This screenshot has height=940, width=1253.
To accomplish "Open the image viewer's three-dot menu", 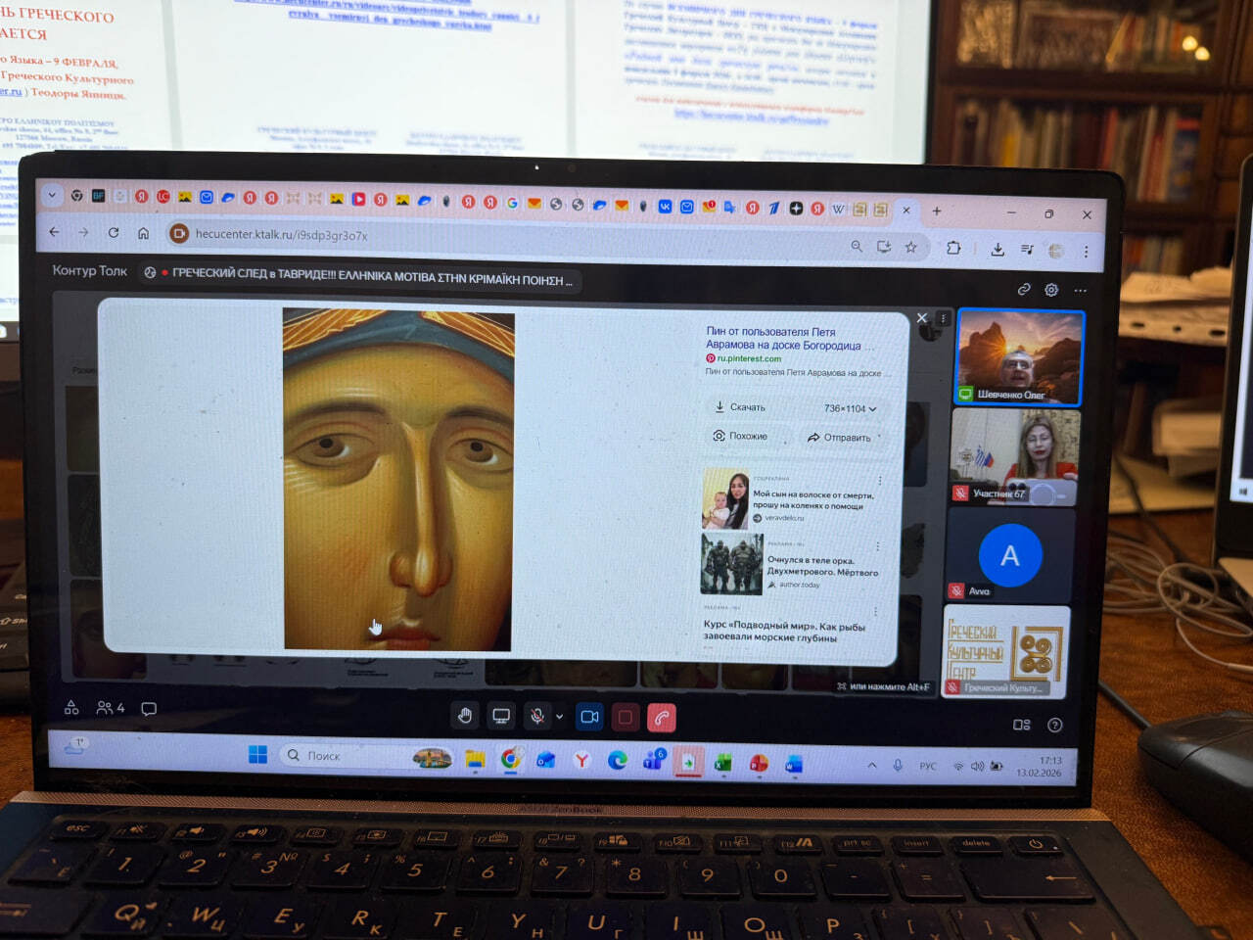I will (943, 318).
